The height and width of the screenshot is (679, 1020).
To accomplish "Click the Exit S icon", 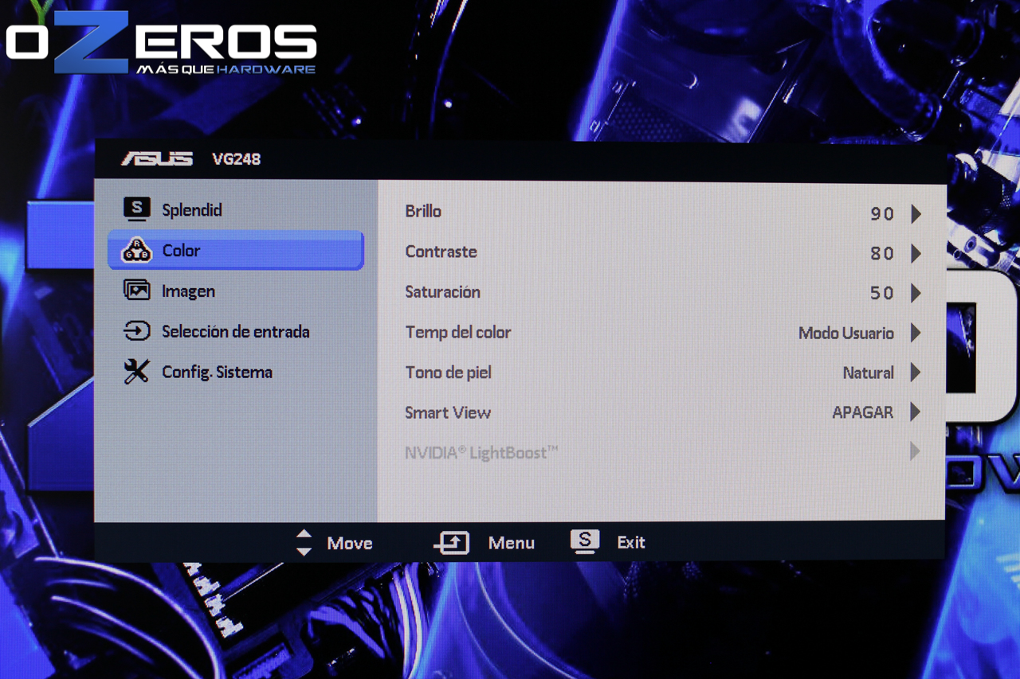I will (584, 542).
